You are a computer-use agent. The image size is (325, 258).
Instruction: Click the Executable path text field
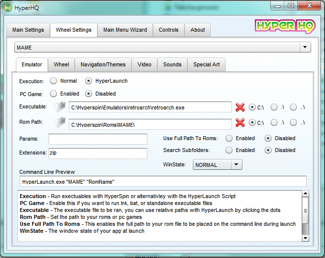[150, 107]
